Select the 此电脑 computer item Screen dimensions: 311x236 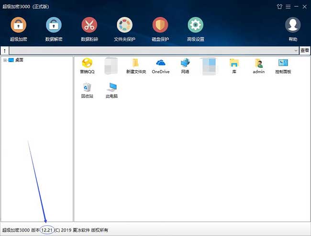(x=111, y=90)
